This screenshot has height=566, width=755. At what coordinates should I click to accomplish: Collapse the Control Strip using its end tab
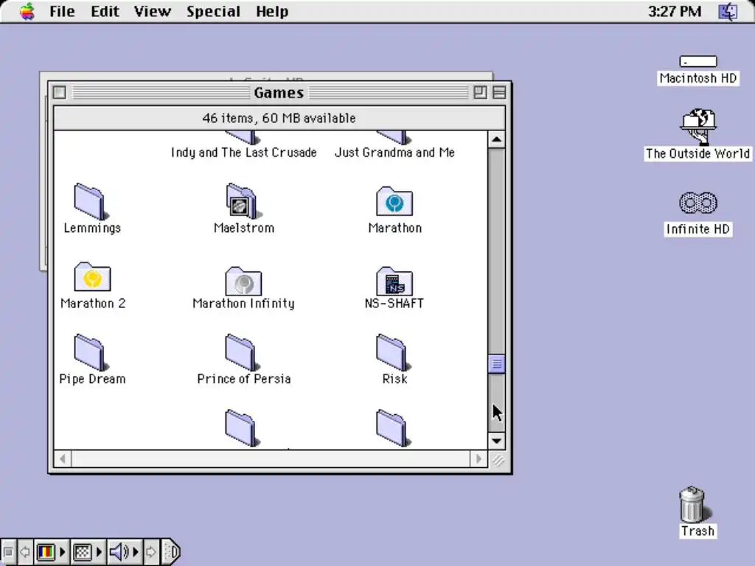tap(170, 551)
